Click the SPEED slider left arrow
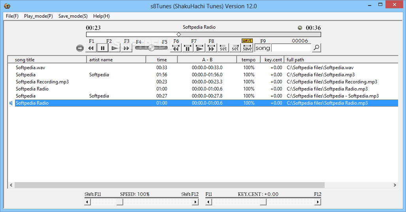 (88, 202)
